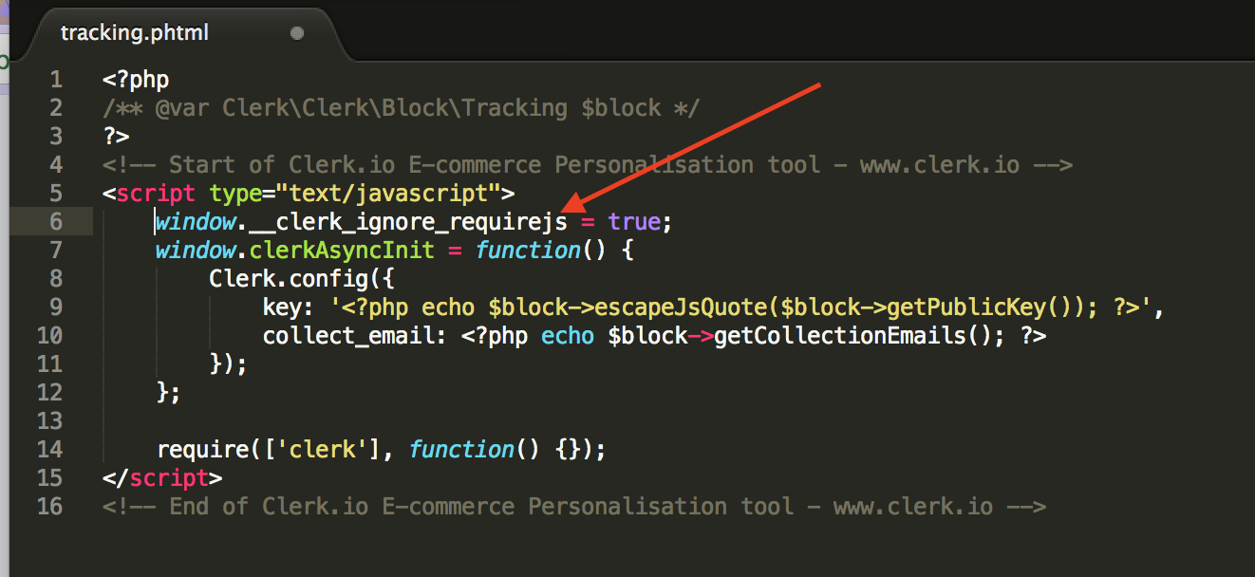Click line number 1 in the gutter
The width and height of the screenshot is (1255, 577).
(56, 79)
